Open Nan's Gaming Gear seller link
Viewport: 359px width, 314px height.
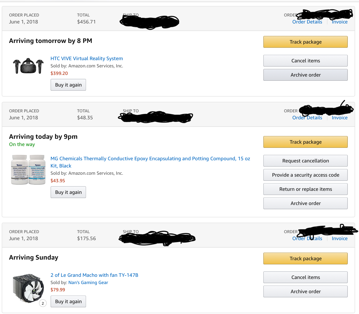[x=88, y=283]
